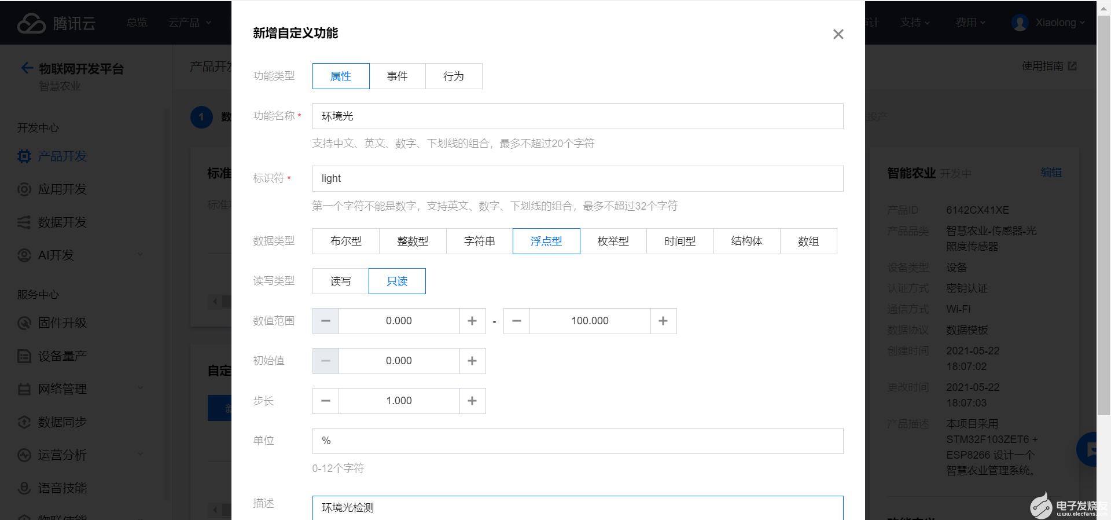
Task: Click the 语音技能 microphone icon
Action: 24,488
